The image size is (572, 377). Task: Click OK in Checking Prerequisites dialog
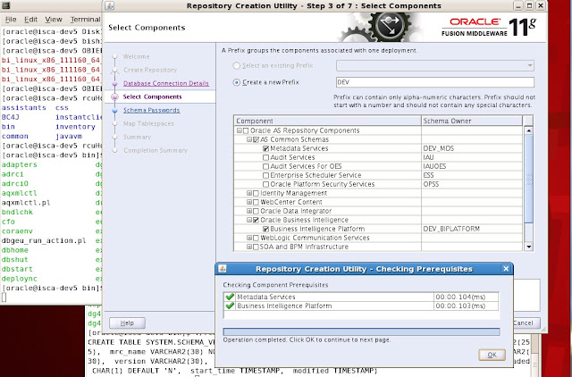pos(492,355)
